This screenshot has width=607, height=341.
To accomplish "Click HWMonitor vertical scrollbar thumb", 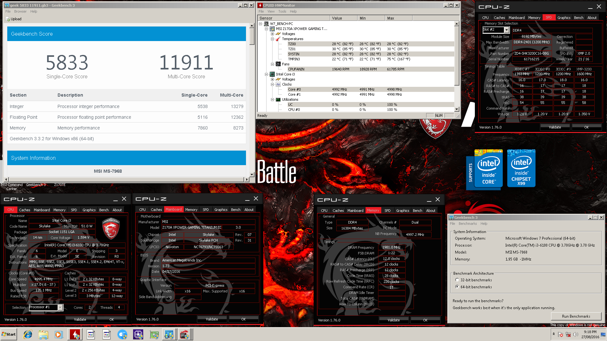I will (x=457, y=55).
